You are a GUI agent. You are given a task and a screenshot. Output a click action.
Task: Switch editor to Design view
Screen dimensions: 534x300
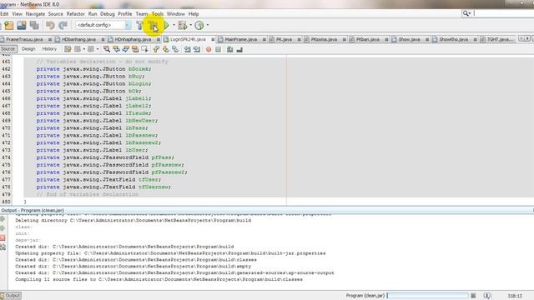[28, 49]
